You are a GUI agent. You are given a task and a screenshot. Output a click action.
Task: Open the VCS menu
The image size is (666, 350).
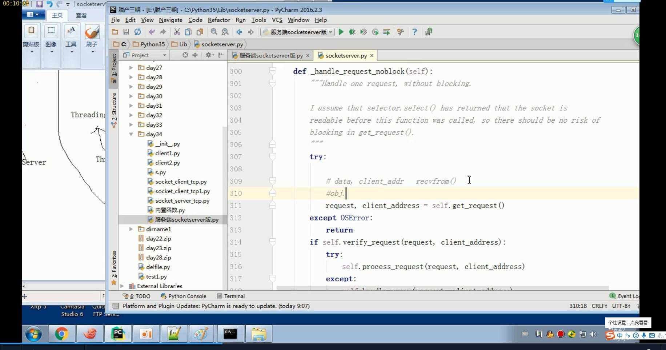277,20
